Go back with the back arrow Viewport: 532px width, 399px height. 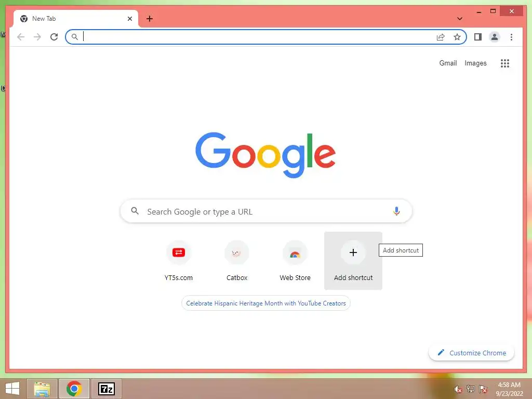point(21,37)
